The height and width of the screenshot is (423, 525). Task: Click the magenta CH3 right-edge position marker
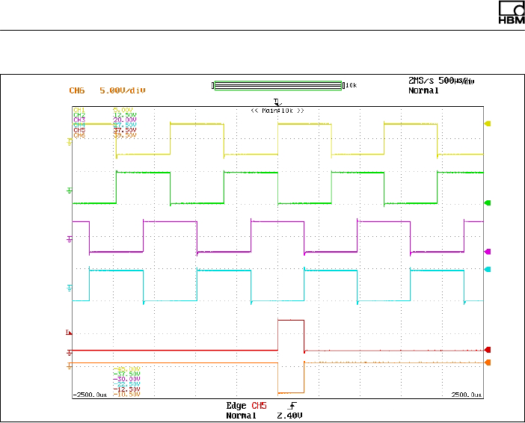pyautogui.click(x=488, y=252)
